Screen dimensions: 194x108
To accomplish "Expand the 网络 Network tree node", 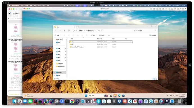I will coord(55,75).
